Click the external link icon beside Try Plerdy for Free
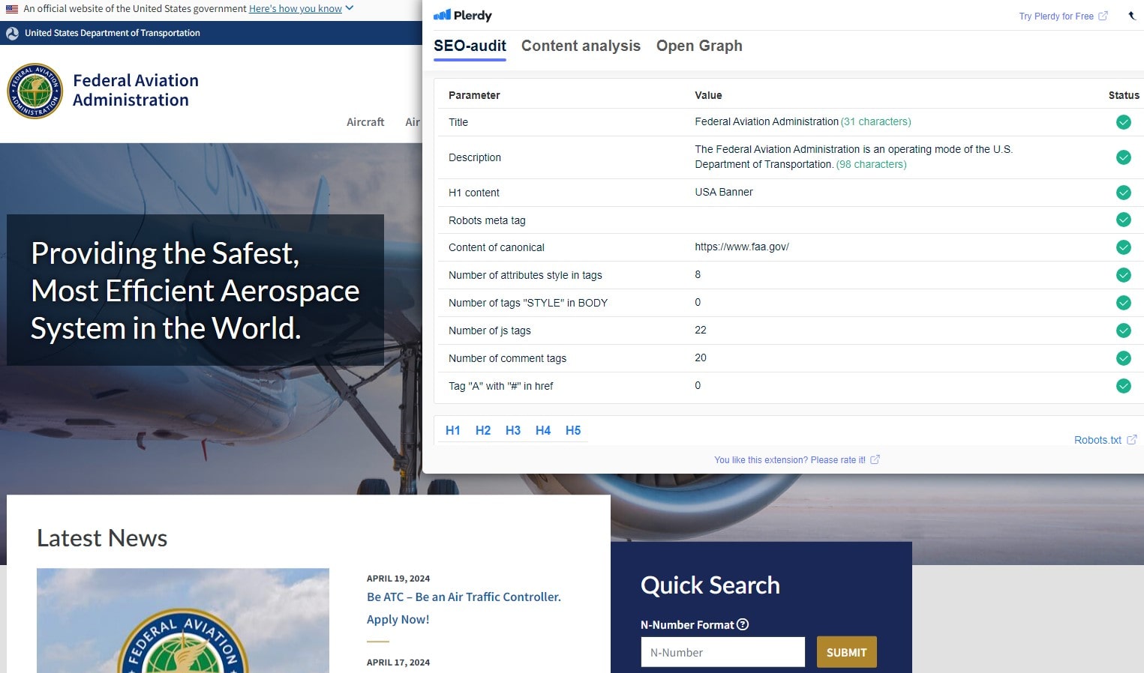The height and width of the screenshot is (673, 1144). [x=1103, y=16]
